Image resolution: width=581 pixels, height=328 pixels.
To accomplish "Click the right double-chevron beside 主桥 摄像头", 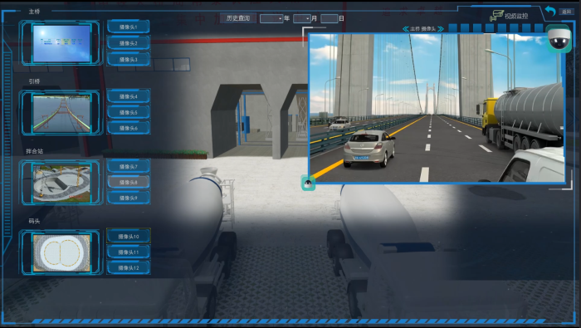I will coord(440,29).
